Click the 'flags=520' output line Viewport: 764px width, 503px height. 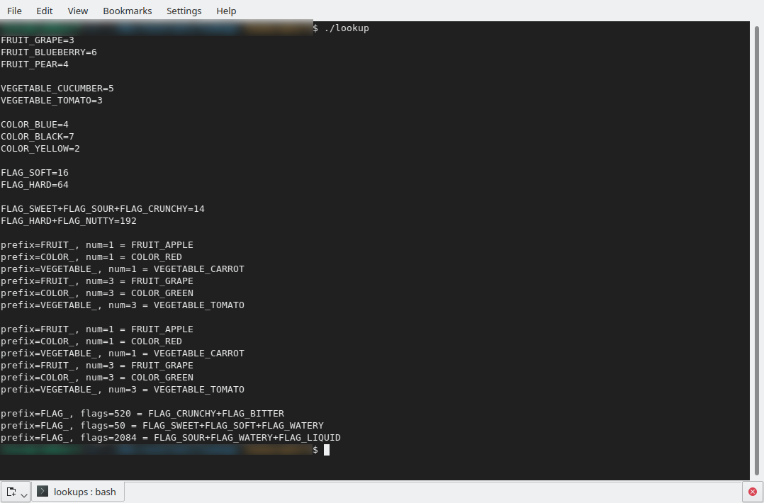point(142,414)
